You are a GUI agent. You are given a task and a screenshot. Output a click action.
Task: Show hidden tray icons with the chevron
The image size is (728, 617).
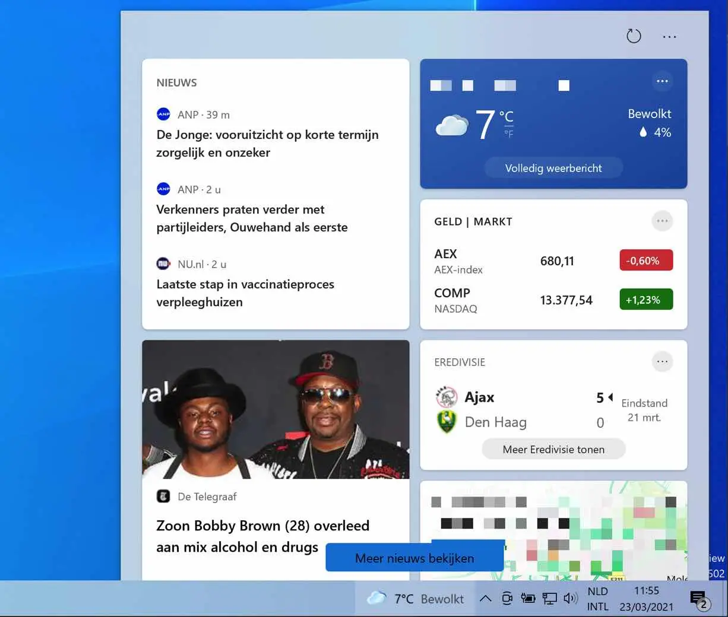click(x=485, y=598)
